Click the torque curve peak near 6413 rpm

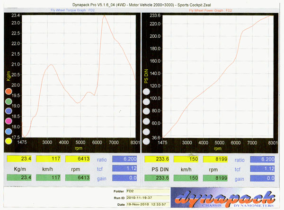(104, 16)
